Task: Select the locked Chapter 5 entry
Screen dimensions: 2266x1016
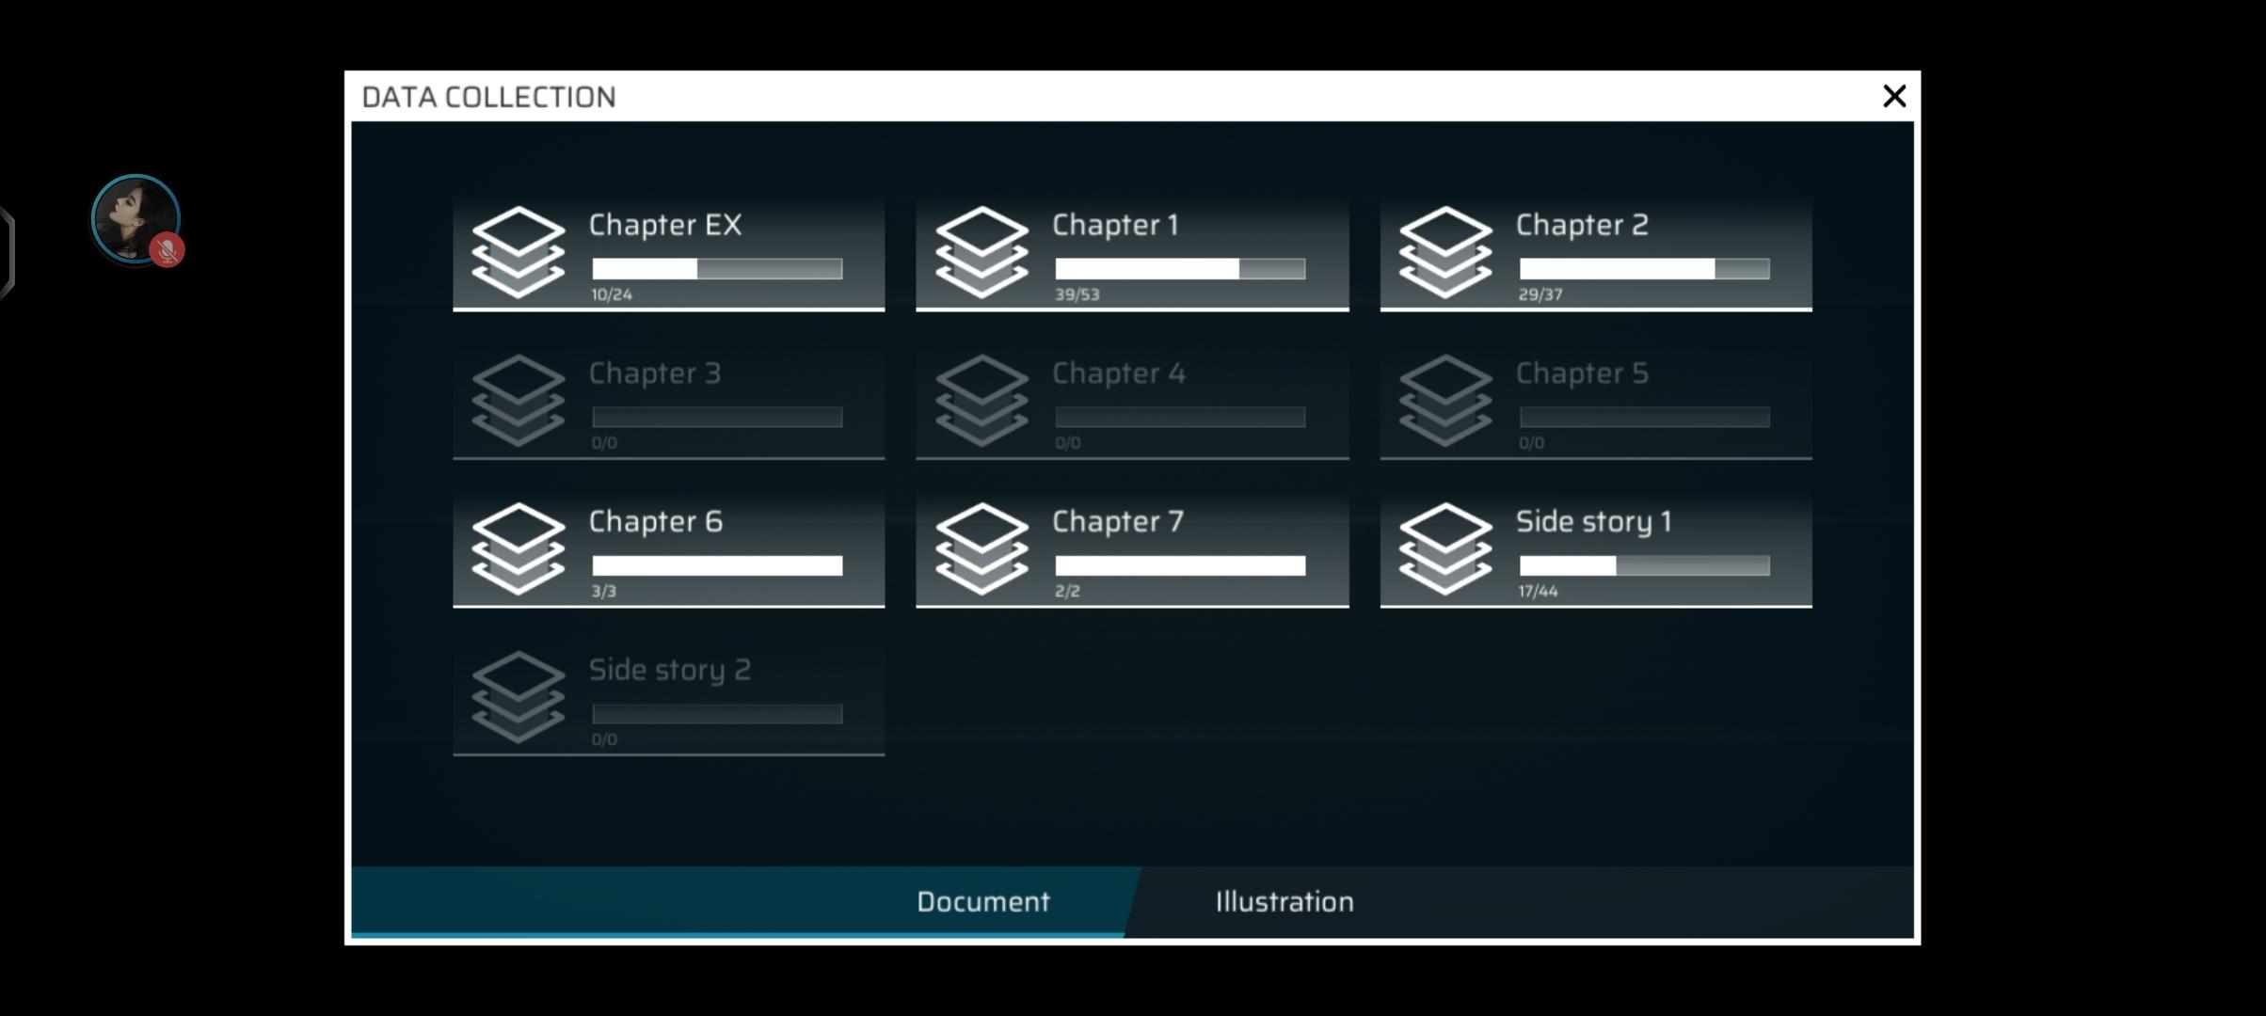Action: point(1596,402)
